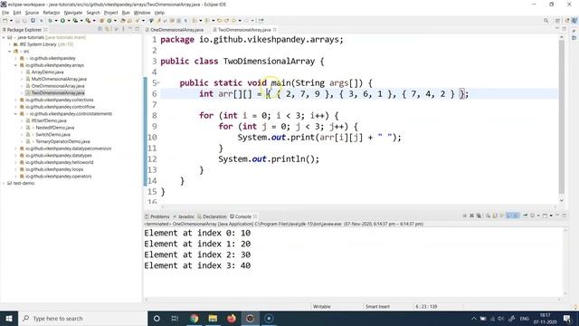Switch to the Declaration tab
The width and height of the screenshot is (579, 326).
(212, 216)
